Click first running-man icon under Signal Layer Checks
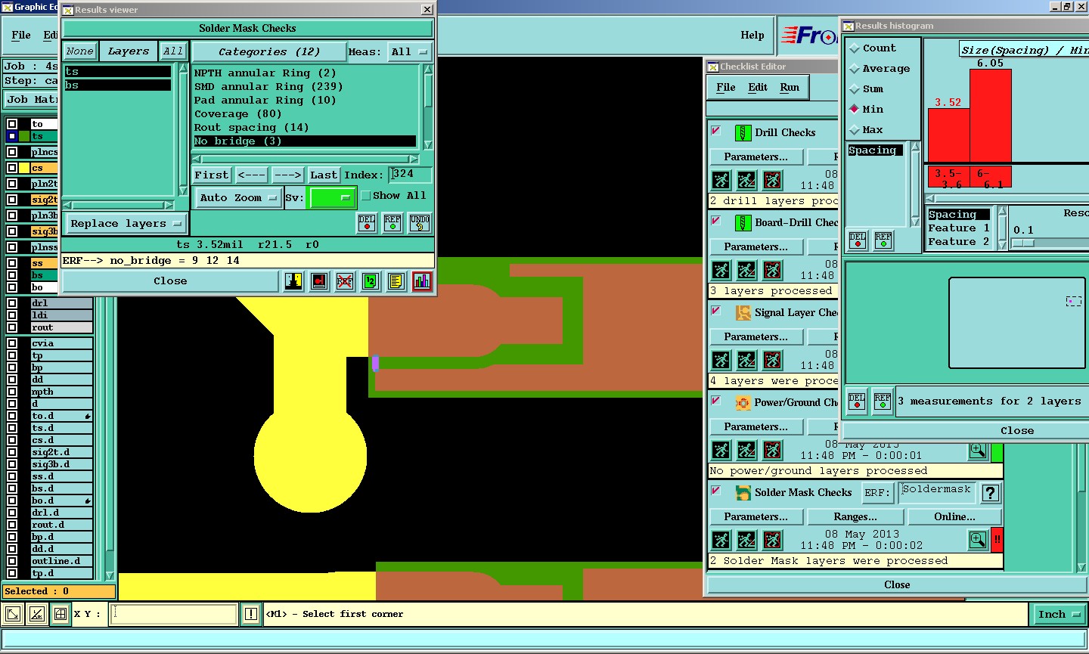The width and height of the screenshot is (1089, 654). 721,360
